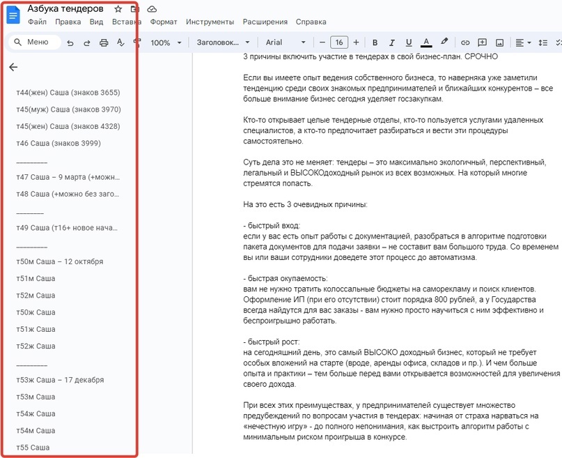
Task: Place cursor on 'На это есть 3 очевидных причины:'
Action: point(305,204)
